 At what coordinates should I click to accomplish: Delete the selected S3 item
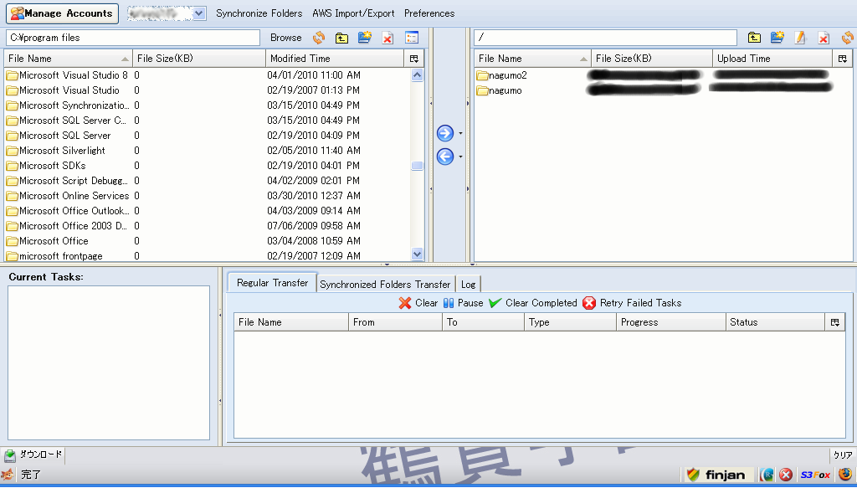pos(824,38)
